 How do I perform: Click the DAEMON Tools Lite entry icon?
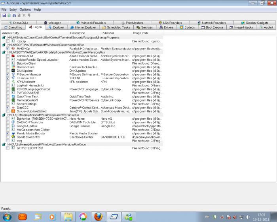(x=13, y=122)
